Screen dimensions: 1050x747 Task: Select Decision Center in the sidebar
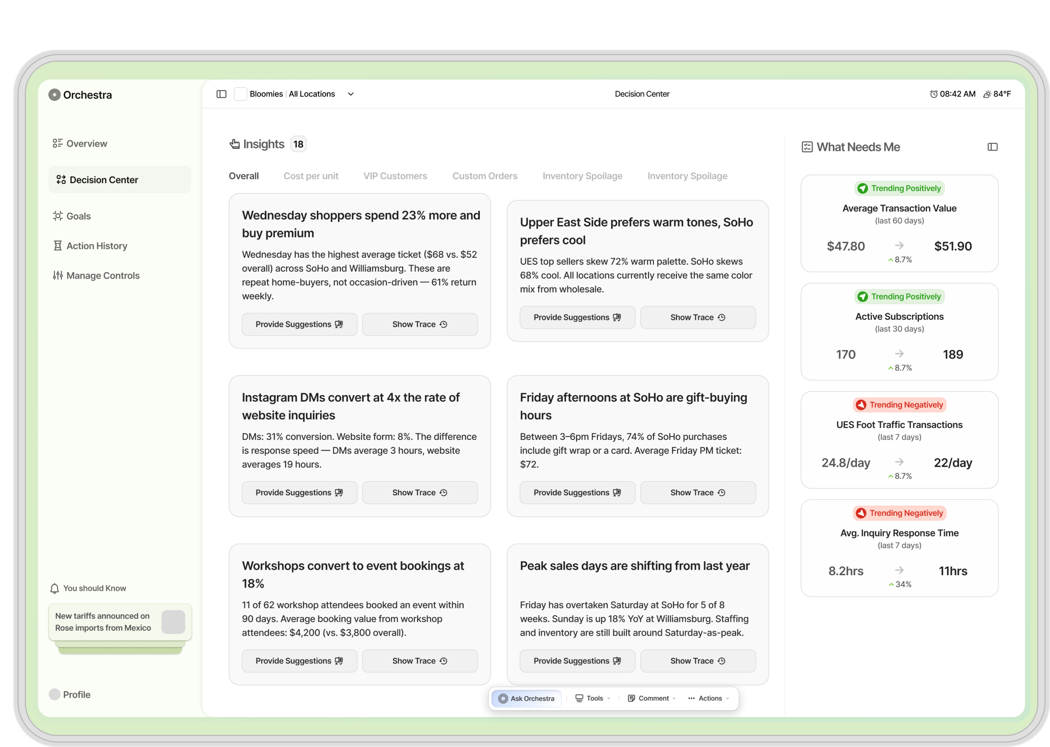click(x=120, y=179)
